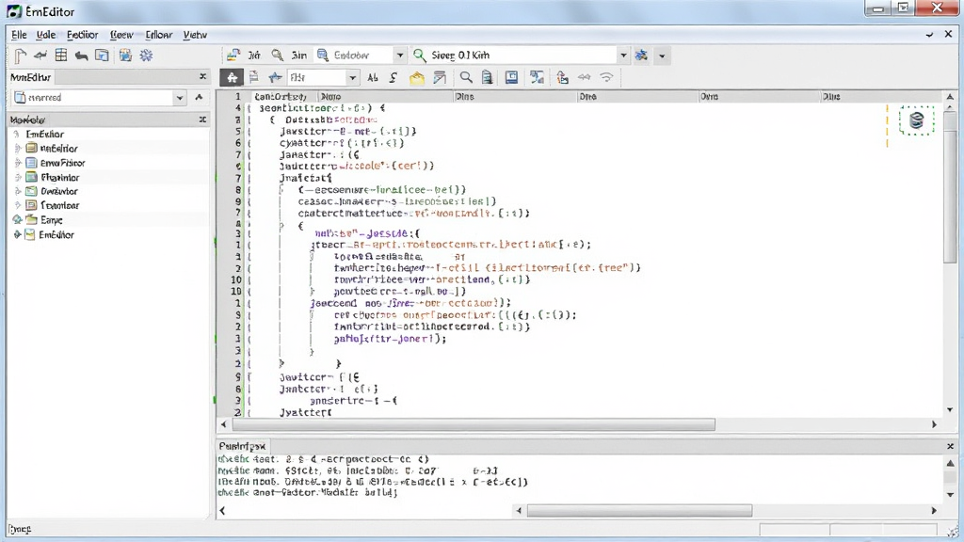964x542 pixels.
Task: Open the filter combo dropdown on editor toolbar
Action: tap(352, 77)
